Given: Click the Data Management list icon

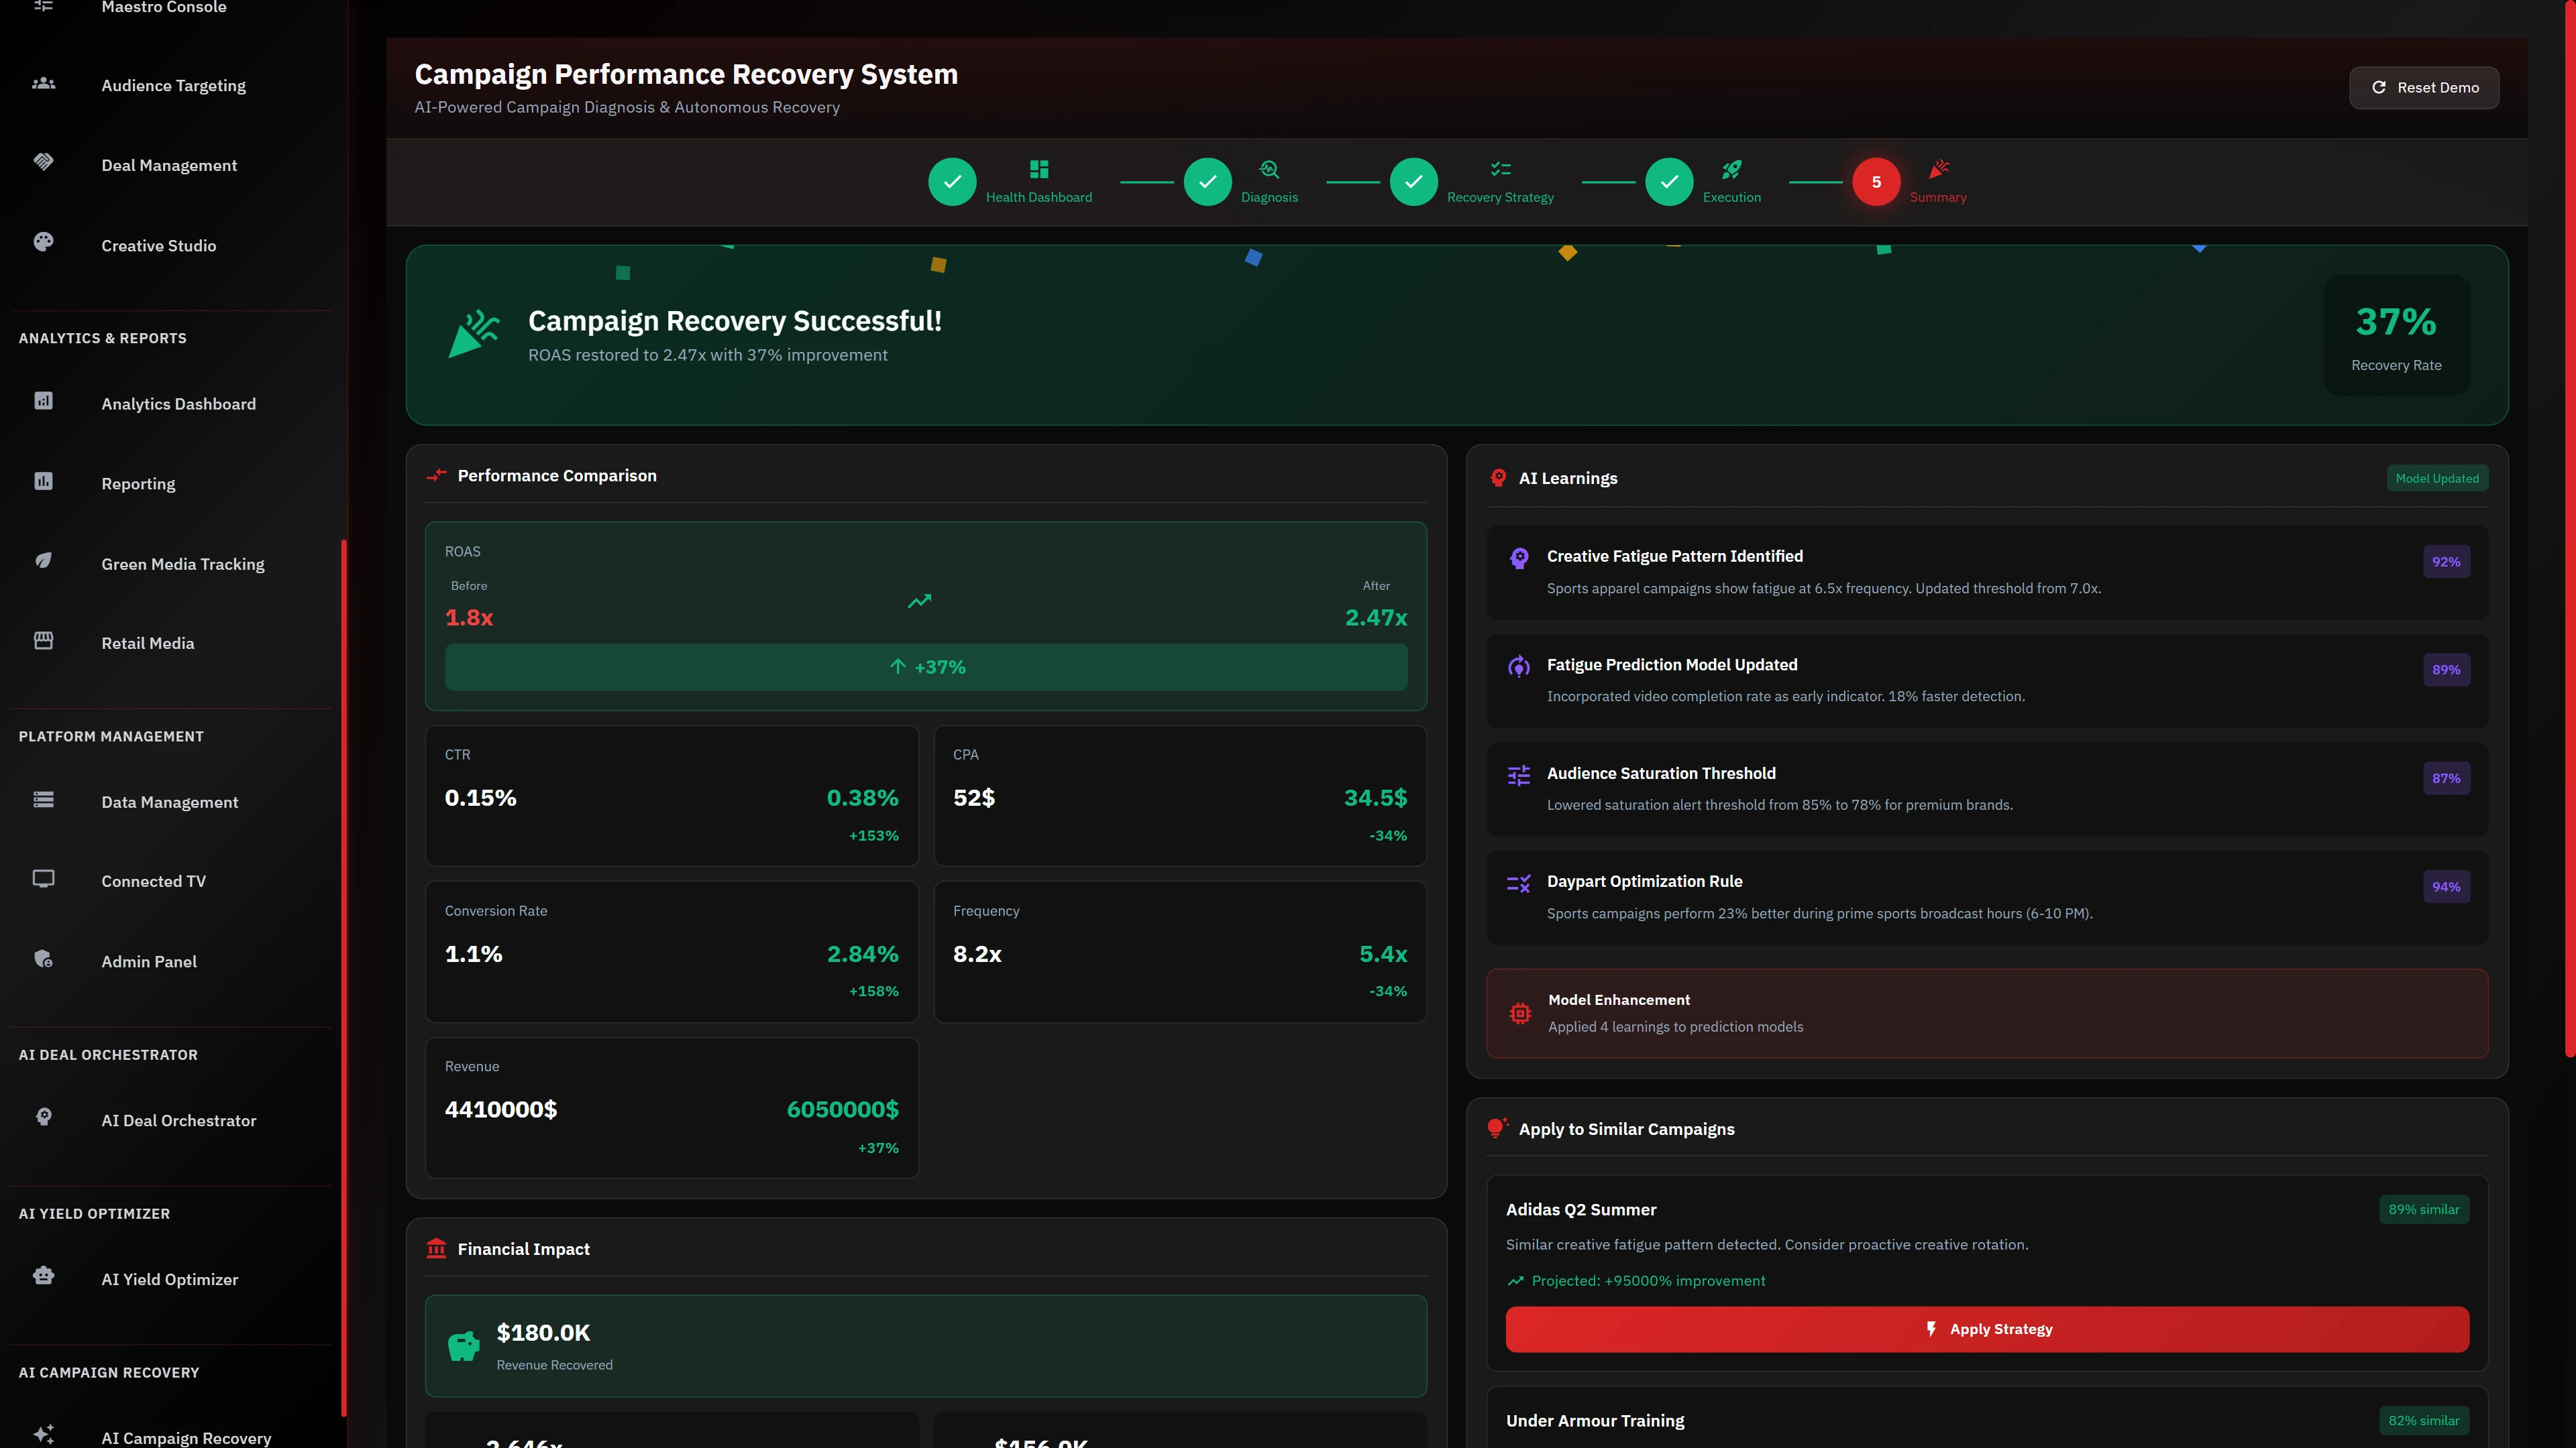Looking at the screenshot, I should 43,800.
